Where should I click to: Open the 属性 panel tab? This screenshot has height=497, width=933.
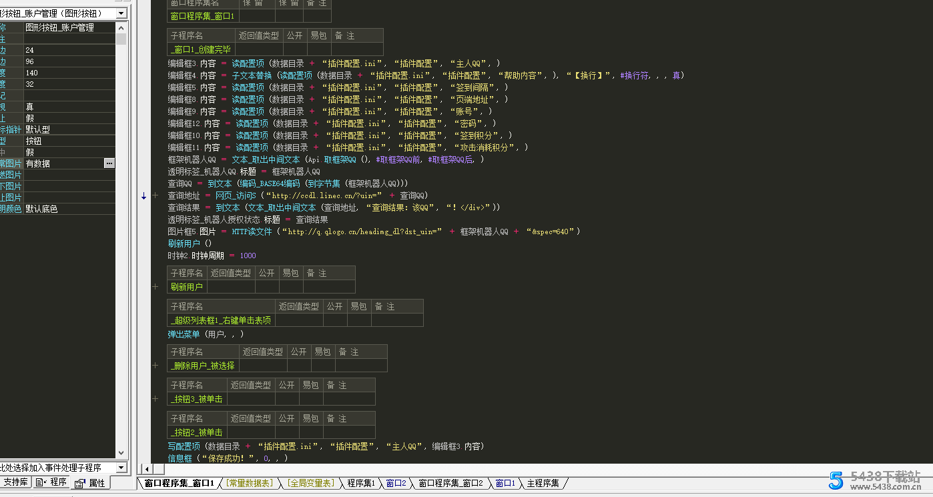tap(91, 483)
